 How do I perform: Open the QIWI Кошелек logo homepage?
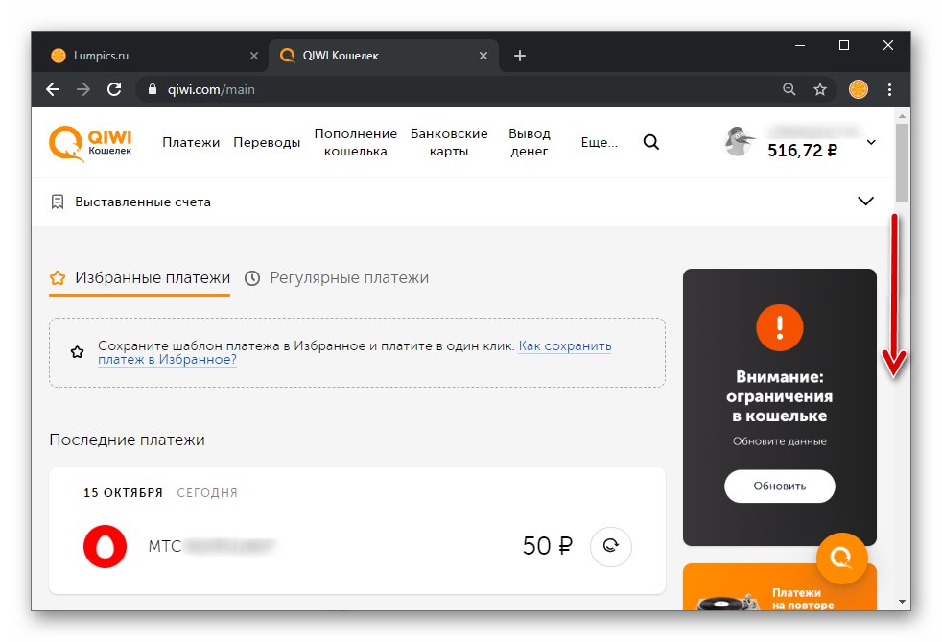(x=86, y=142)
